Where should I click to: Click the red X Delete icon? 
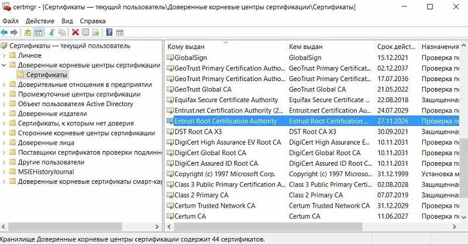click(x=75, y=33)
